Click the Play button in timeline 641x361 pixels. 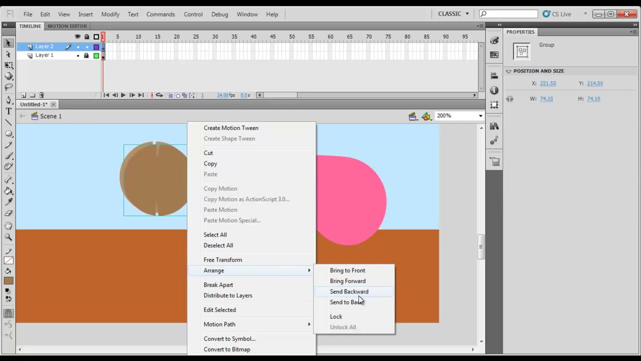click(x=123, y=95)
